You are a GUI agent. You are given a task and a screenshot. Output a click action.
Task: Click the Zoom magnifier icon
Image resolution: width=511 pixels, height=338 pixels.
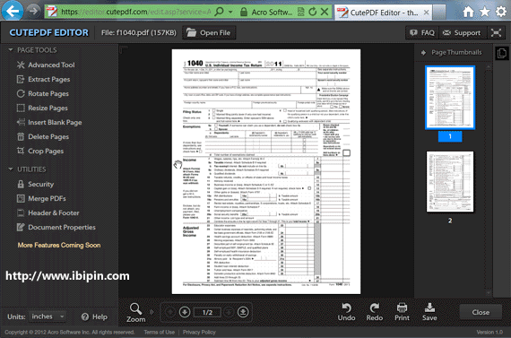pyautogui.click(x=135, y=308)
